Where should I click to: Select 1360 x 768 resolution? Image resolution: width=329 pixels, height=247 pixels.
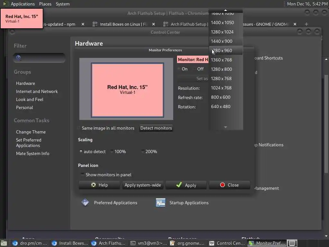[x=226, y=60]
